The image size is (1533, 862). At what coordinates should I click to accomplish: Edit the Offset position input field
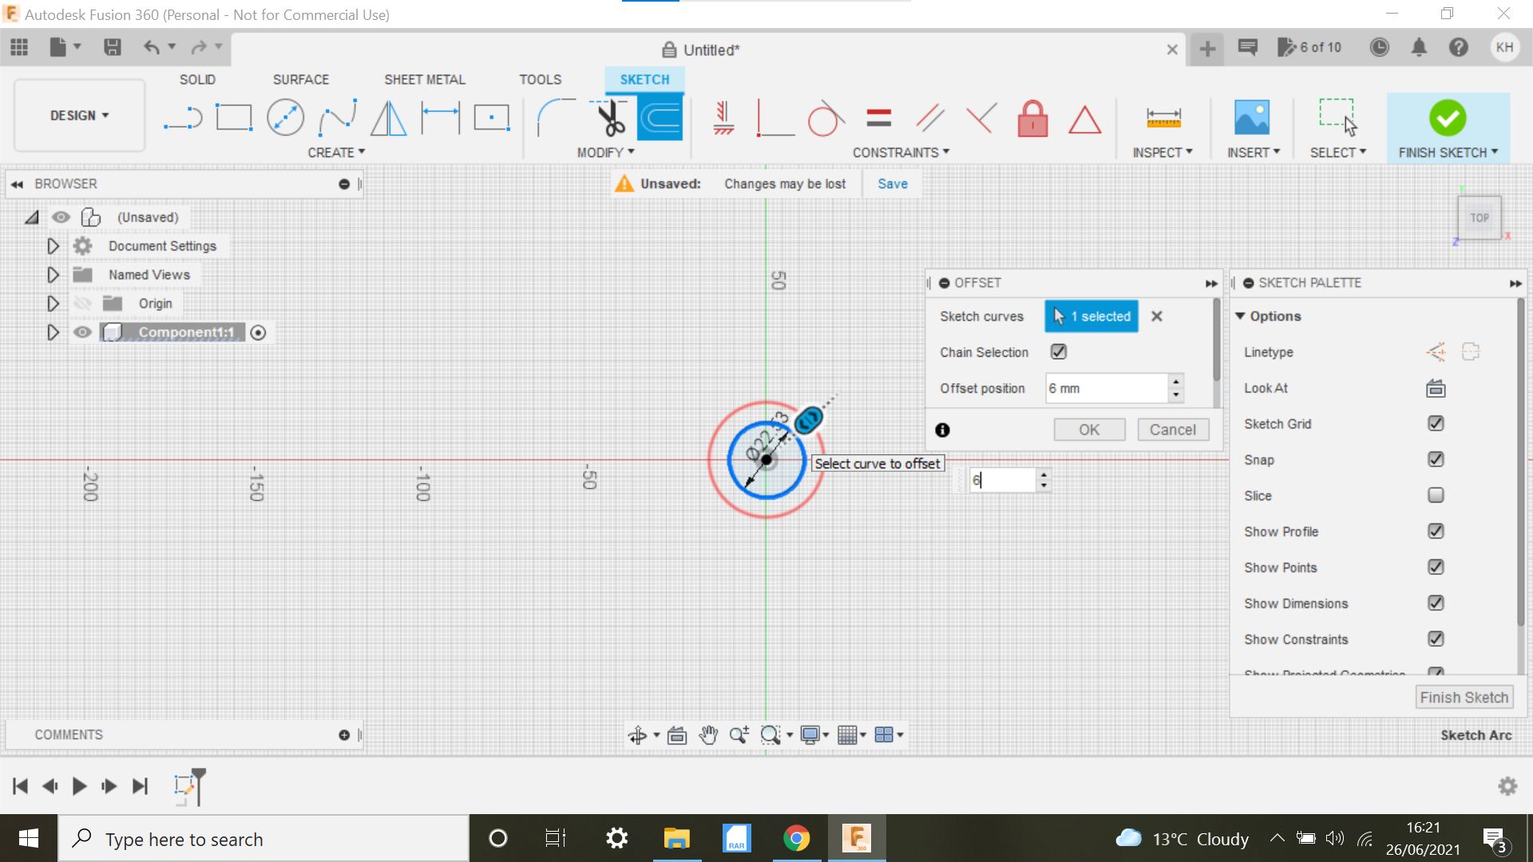tap(1107, 387)
